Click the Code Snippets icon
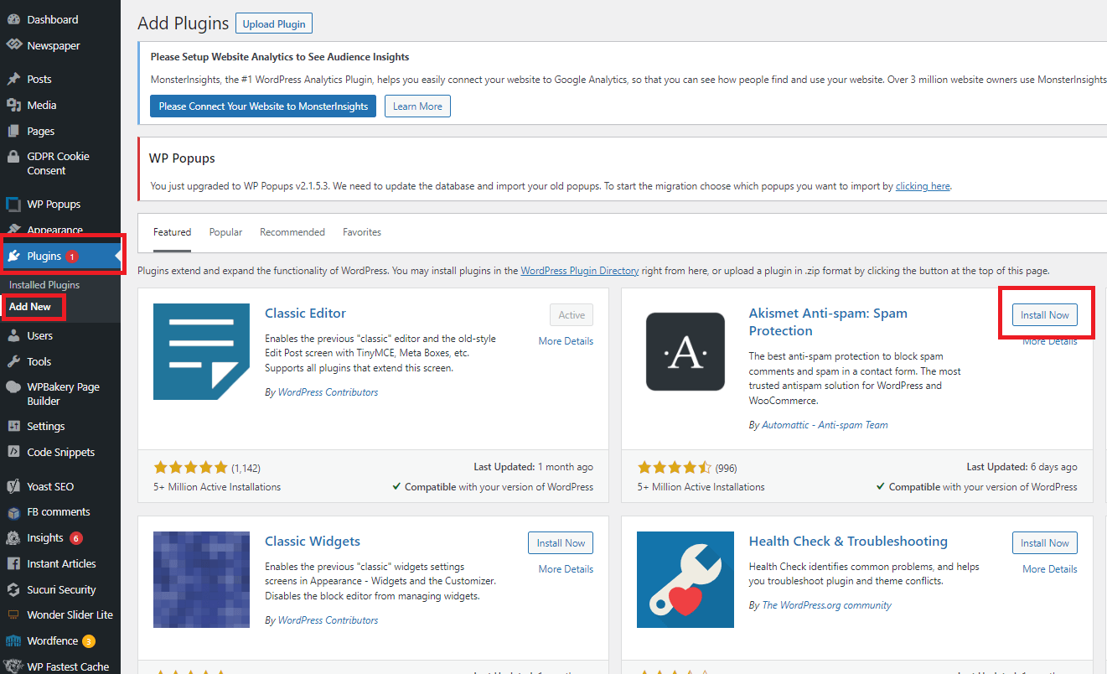The height and width of the screenshot is (674, 1107). tap(13, 452)
